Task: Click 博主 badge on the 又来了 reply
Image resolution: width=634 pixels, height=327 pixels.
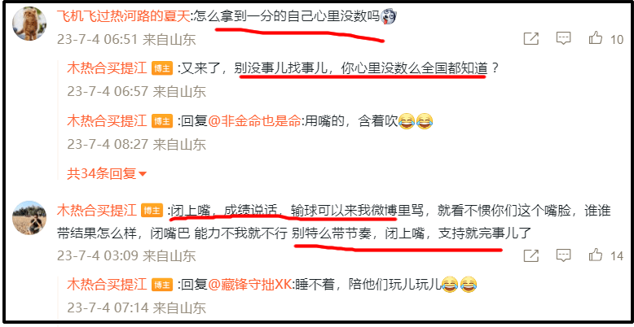Action: [x=162, y=68]
